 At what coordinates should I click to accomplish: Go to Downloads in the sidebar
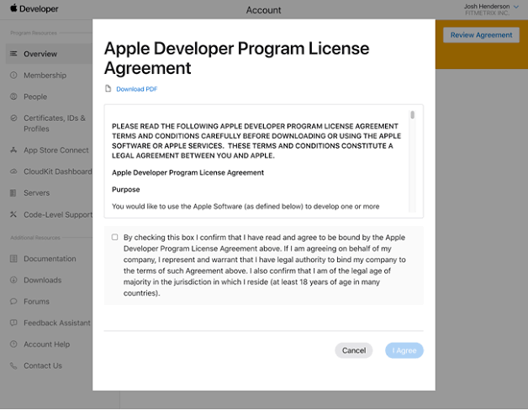coord(42,280)
